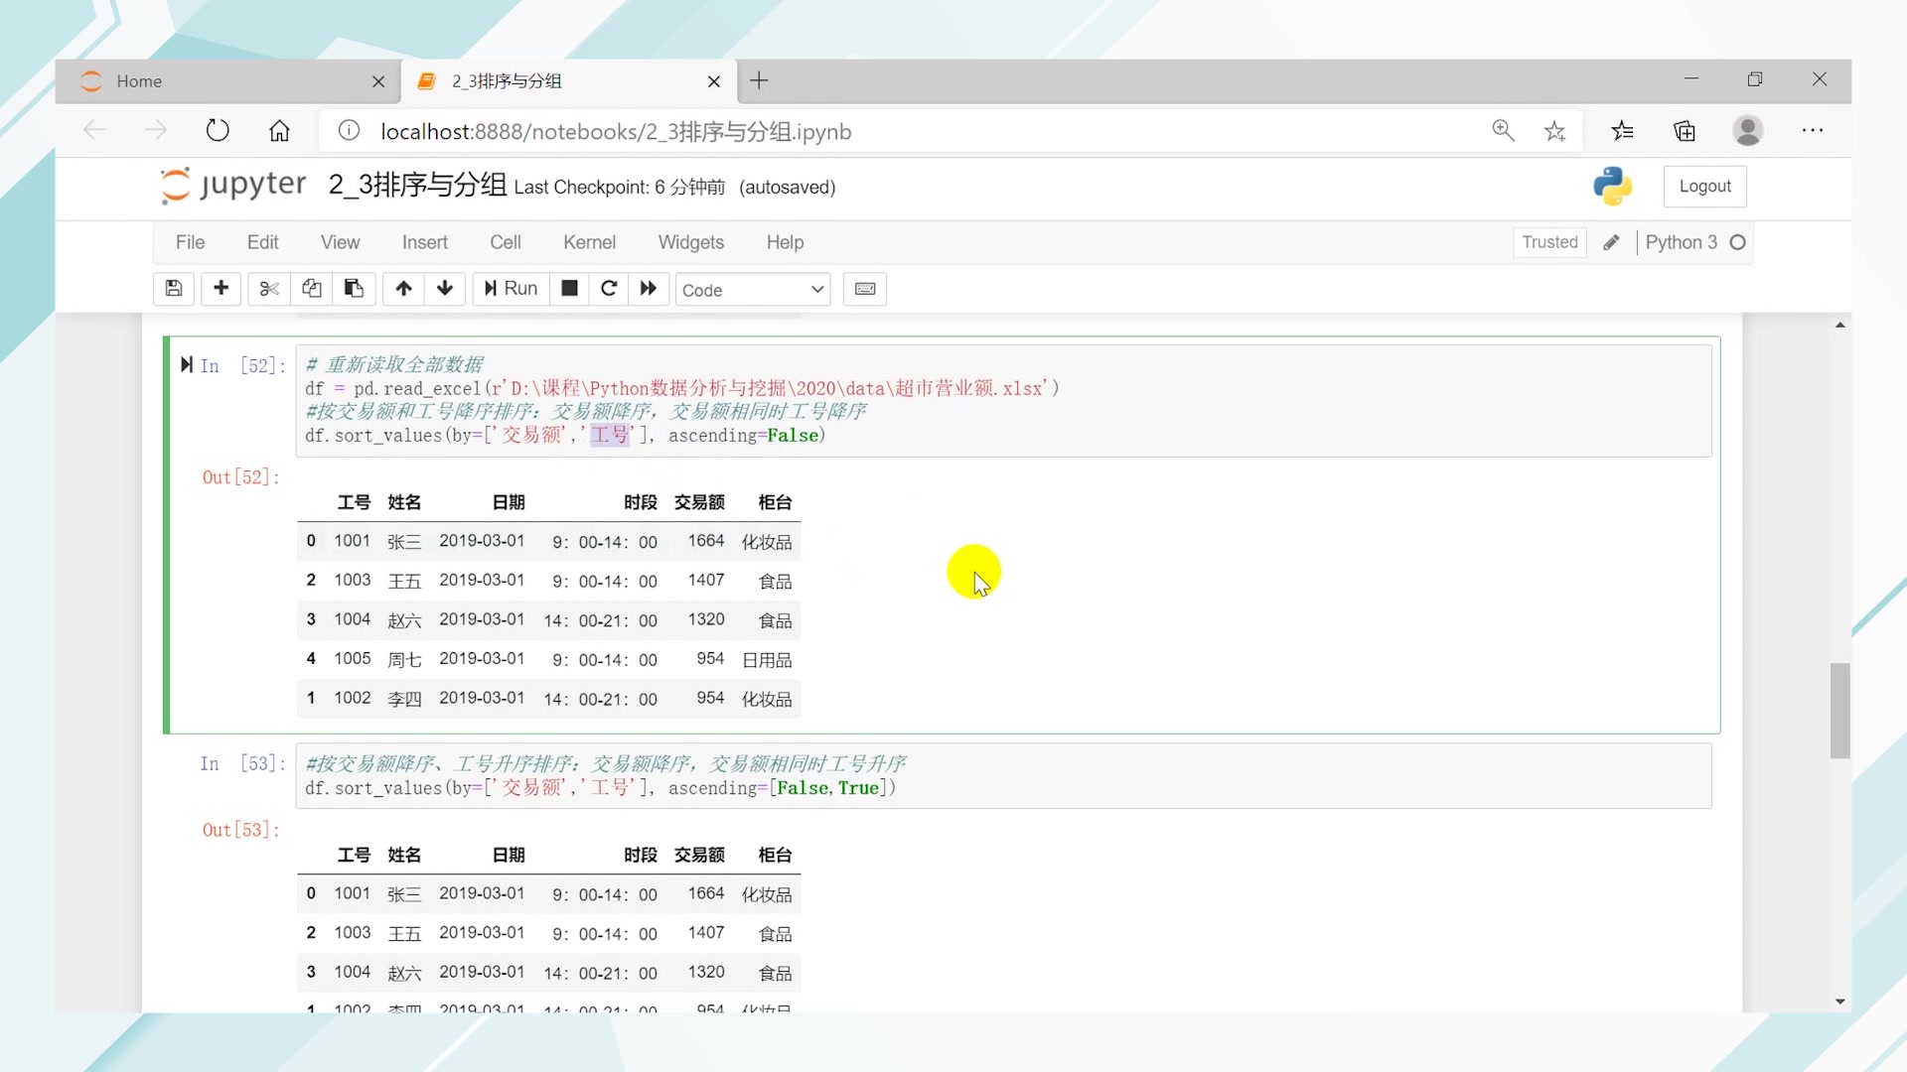Open the command palette keyboard icon
1907x1072 pixels.
864,289
